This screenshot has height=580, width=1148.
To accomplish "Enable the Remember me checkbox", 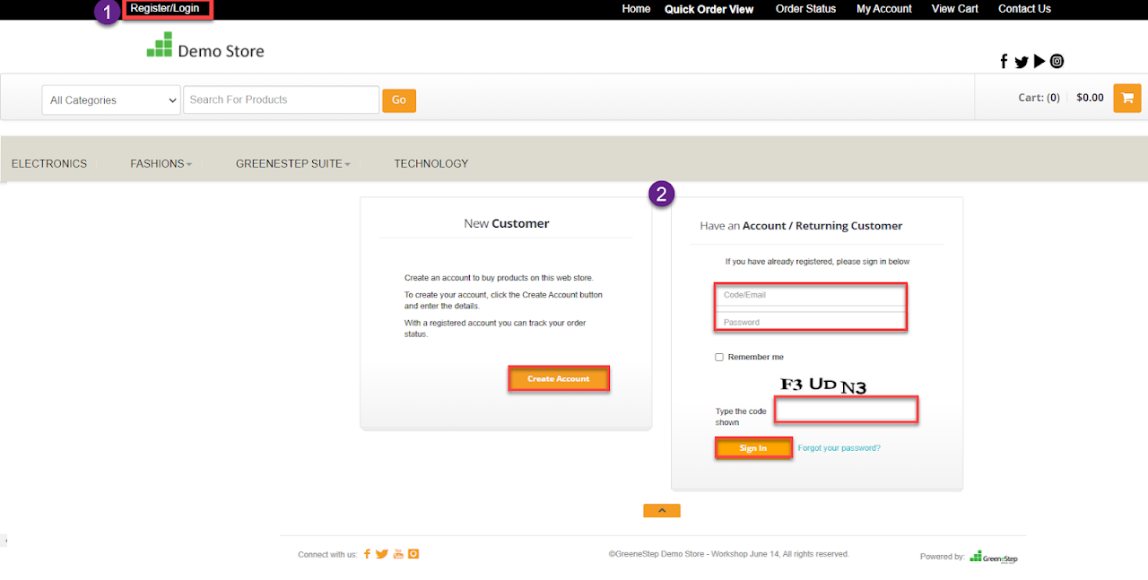I will point(719,357).
